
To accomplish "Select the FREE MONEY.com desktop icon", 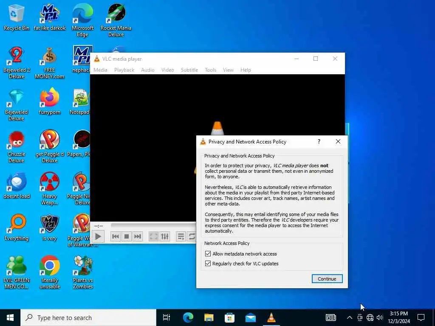I will click(50, 63).
